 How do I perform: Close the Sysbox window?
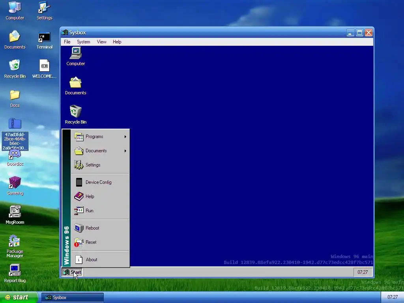click(x=369, y=33)
